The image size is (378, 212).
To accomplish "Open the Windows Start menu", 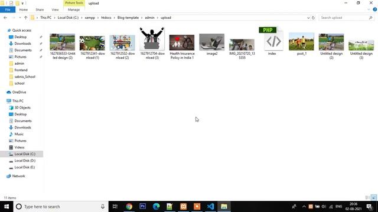I will (6, 207).
